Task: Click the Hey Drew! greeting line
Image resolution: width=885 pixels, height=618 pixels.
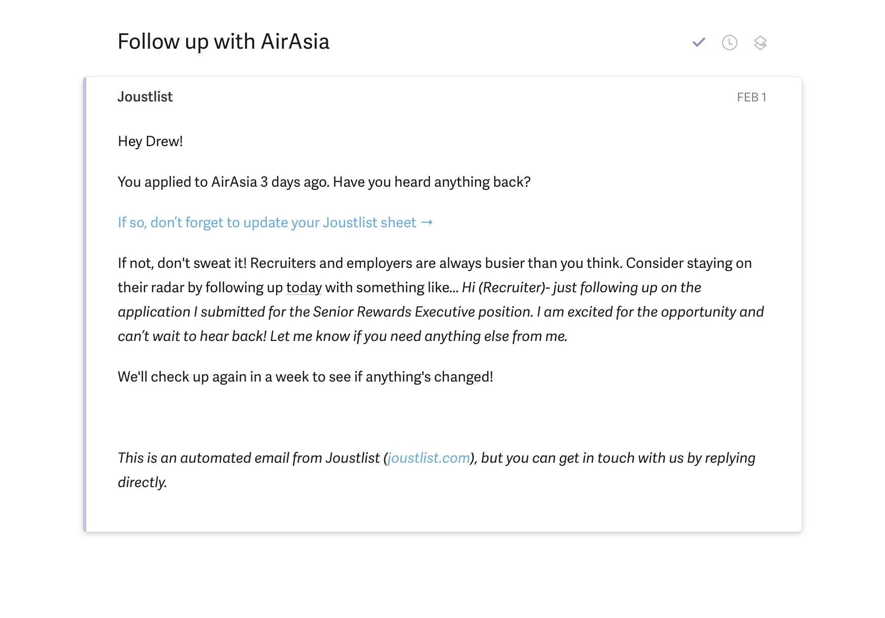Action: click(x=150, y=142)
